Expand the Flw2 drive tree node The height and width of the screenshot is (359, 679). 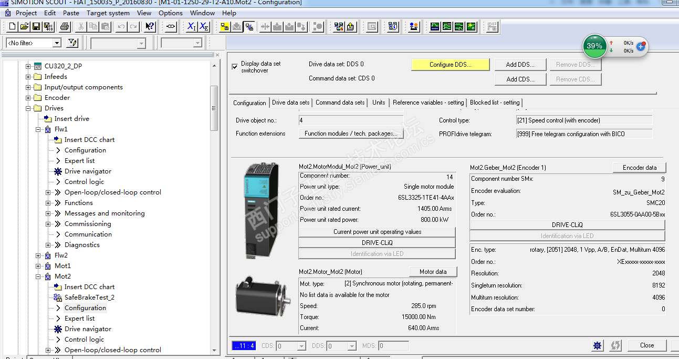(x=38, y=255)
